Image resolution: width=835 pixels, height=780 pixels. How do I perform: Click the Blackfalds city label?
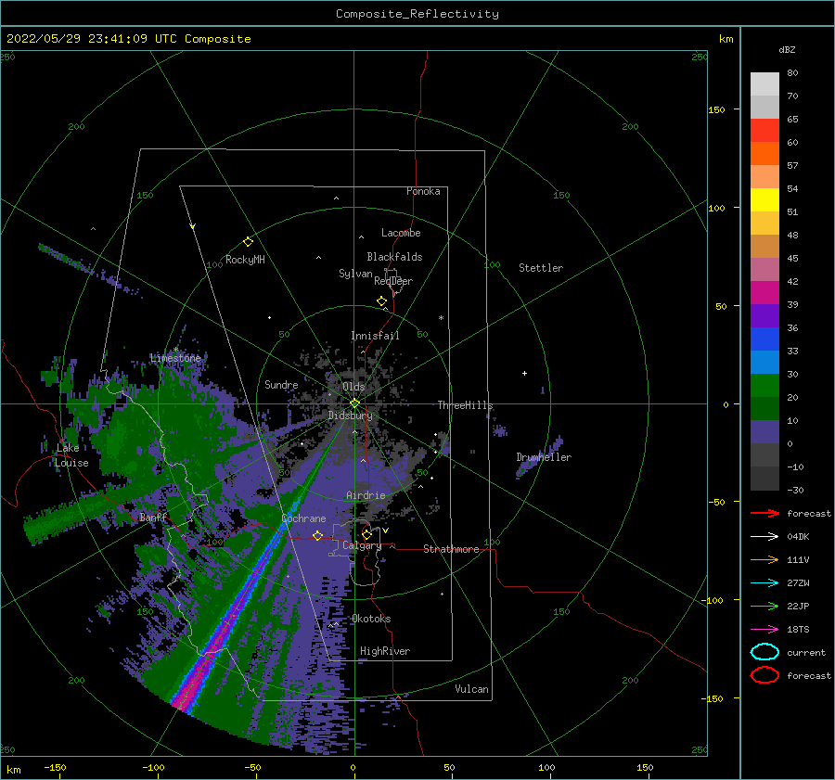[394, 257]
